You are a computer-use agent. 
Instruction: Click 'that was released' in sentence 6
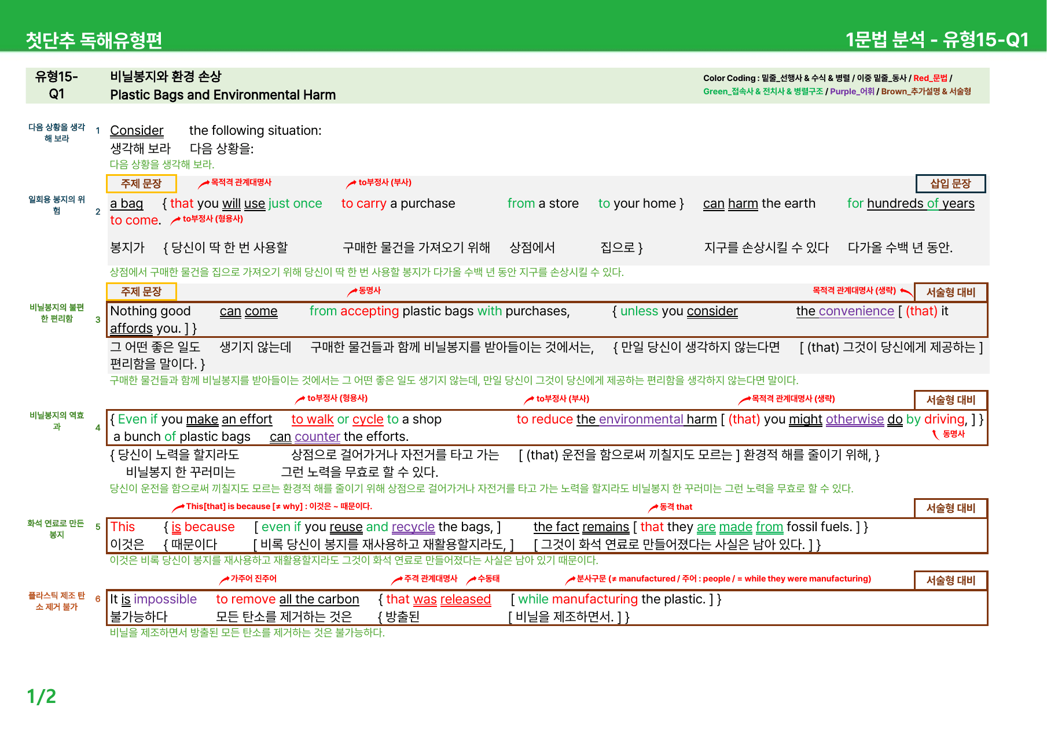[439, 599]
